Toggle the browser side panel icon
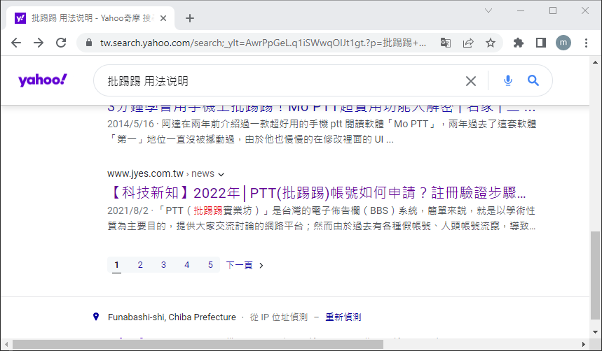This screenshot has height=351, width=602. [x=541, y=43]
